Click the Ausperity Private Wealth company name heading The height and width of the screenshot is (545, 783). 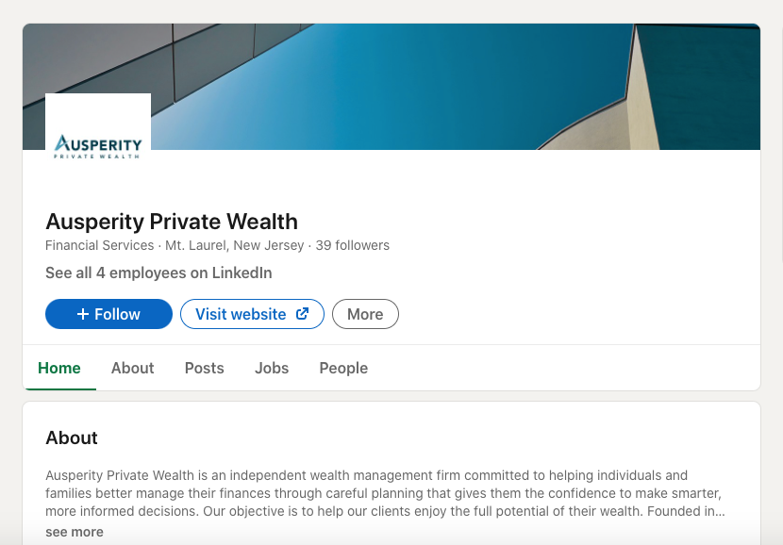(x=172, y=222)
